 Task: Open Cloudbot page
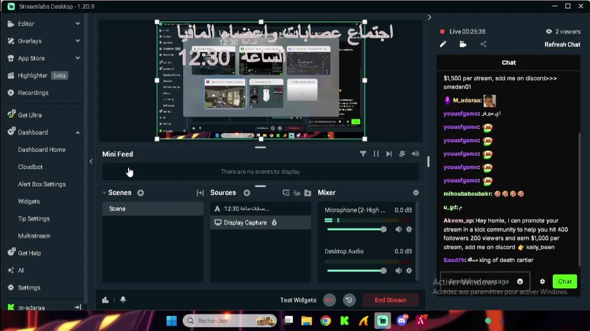click(x=30, y=167)
